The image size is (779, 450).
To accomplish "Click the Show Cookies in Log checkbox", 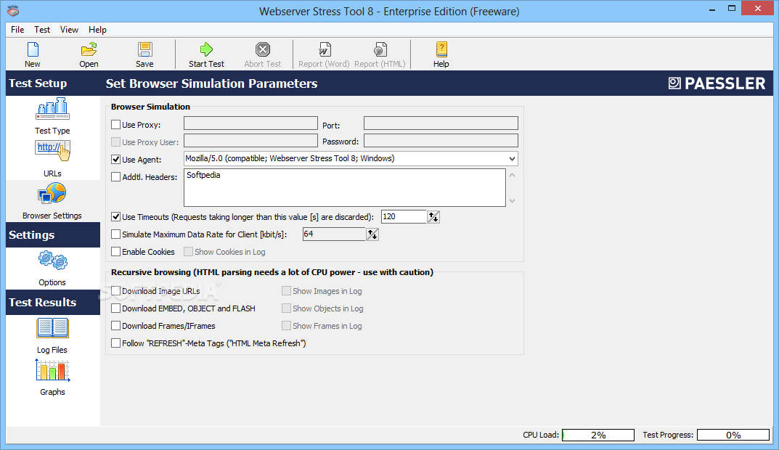I will (x=188, y=252).
